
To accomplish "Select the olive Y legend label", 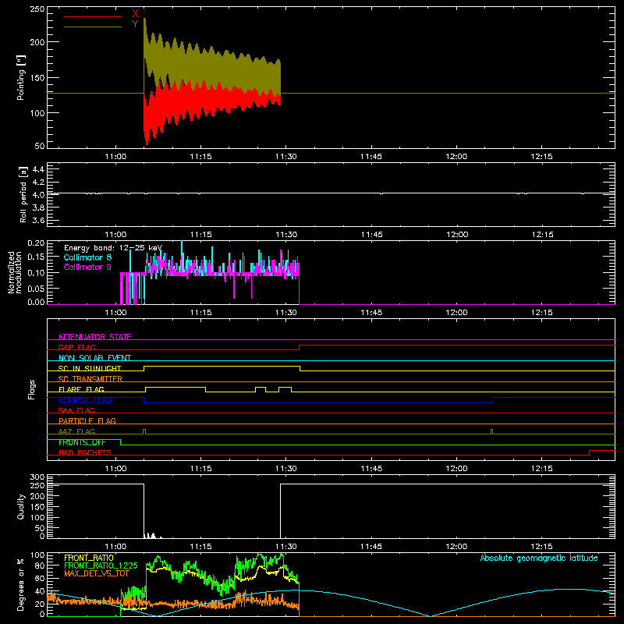I will tap(135, 24).
